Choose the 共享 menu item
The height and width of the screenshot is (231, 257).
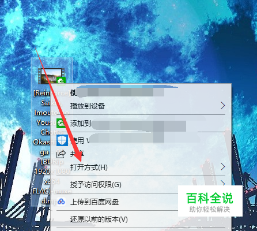(x=141, y=154)
